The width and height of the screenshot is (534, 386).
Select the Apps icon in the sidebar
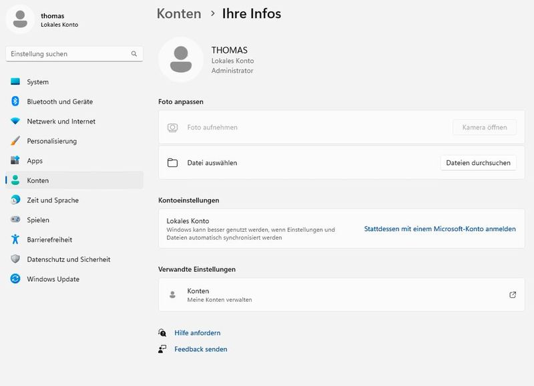pyautogui.click(x=14, y=161)
